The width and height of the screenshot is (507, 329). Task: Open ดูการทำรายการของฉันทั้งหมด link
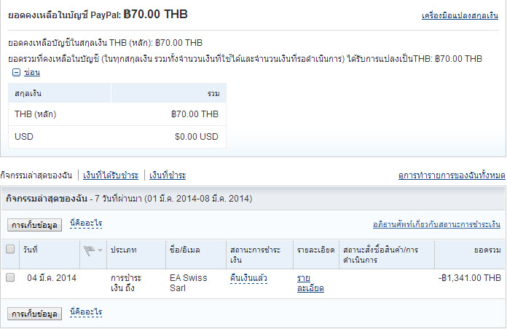coord(452,175)
